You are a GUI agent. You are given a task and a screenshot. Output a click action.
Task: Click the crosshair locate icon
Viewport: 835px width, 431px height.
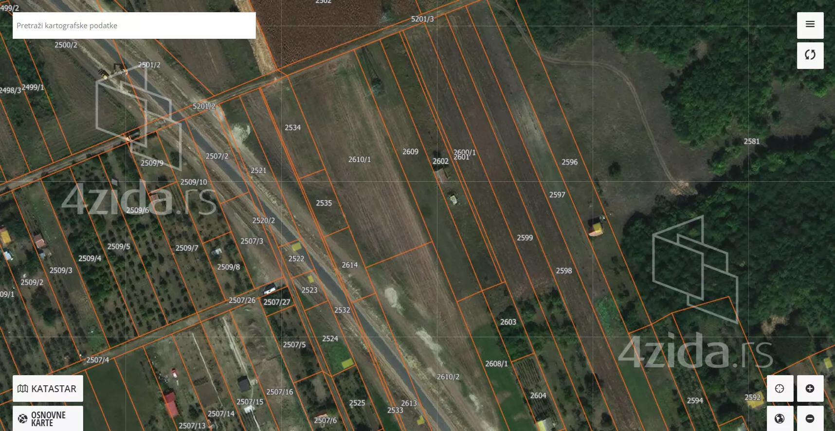tap(780, 388)
